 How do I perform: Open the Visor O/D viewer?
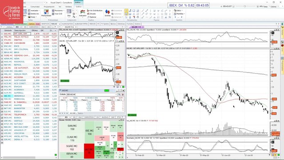pyautogui.click(x=57, y=14)
